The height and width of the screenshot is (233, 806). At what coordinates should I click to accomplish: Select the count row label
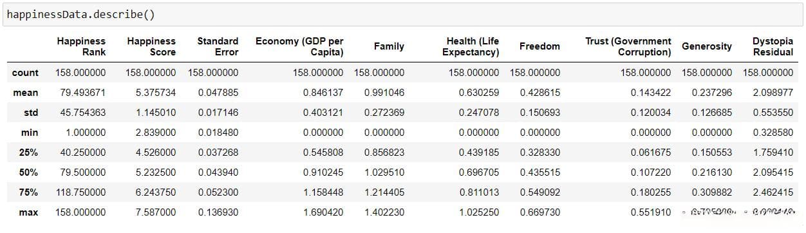25,73
